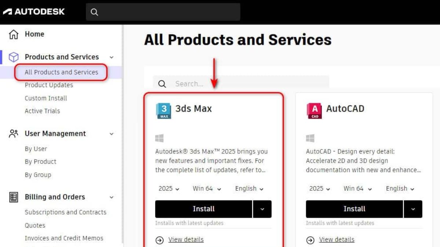Click arrow icon beside AutoCAD View details

(310, 240)
